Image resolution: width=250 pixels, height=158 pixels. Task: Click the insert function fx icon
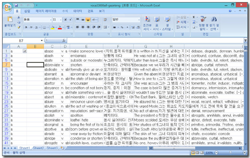64,41
